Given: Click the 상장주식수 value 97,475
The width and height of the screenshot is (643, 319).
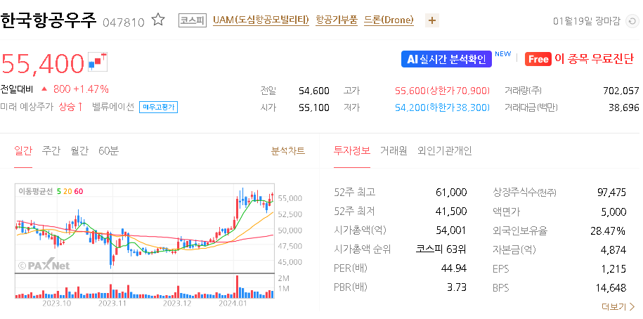Looking at the screenshot, I should pyautogui.click(x=611, y=192).
